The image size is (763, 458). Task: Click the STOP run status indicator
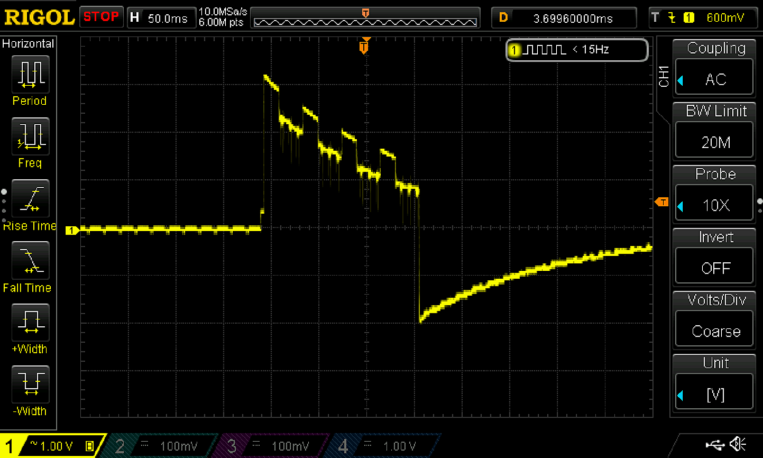tap(101, 17)
